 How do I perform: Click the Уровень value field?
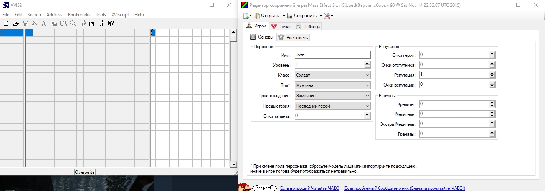point(330,65)
